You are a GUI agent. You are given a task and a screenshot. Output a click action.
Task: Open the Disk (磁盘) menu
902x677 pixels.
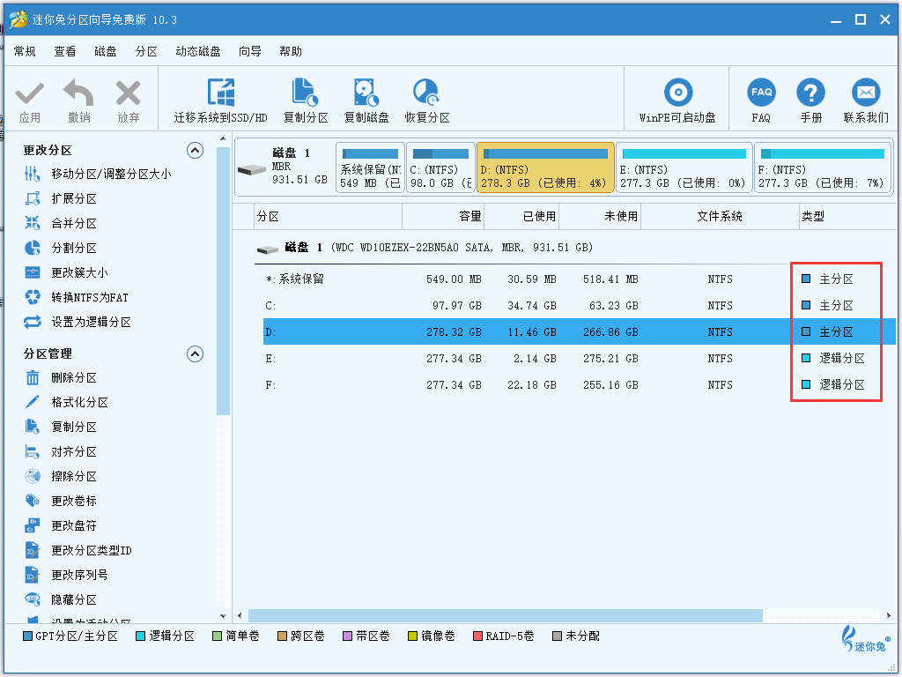106,52
